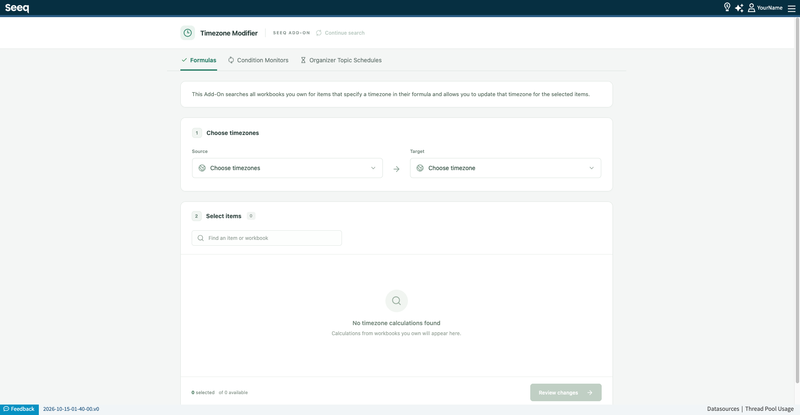Click the '0 selected' status text

pos(203,392)
